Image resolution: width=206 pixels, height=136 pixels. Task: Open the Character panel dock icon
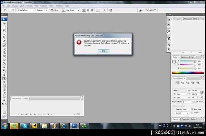169,45
